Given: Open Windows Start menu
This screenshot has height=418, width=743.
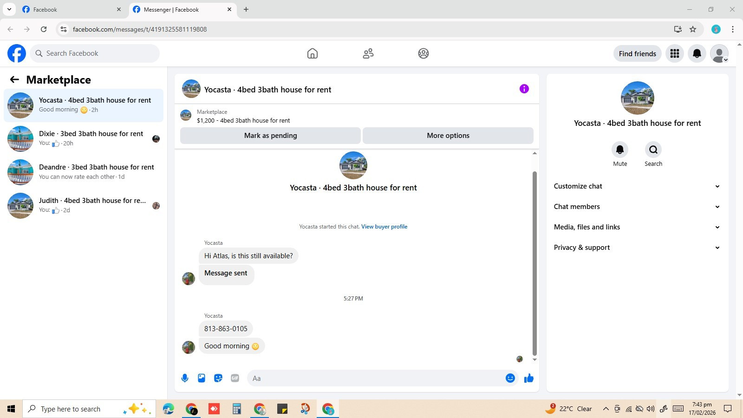Looking at the screenshot, I should [x=11, y=409].
